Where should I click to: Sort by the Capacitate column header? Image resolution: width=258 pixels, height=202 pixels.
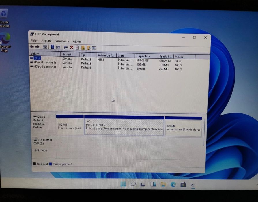146,56
